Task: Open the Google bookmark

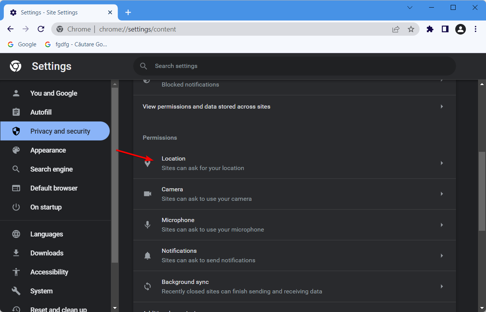Action: [22, 44]
